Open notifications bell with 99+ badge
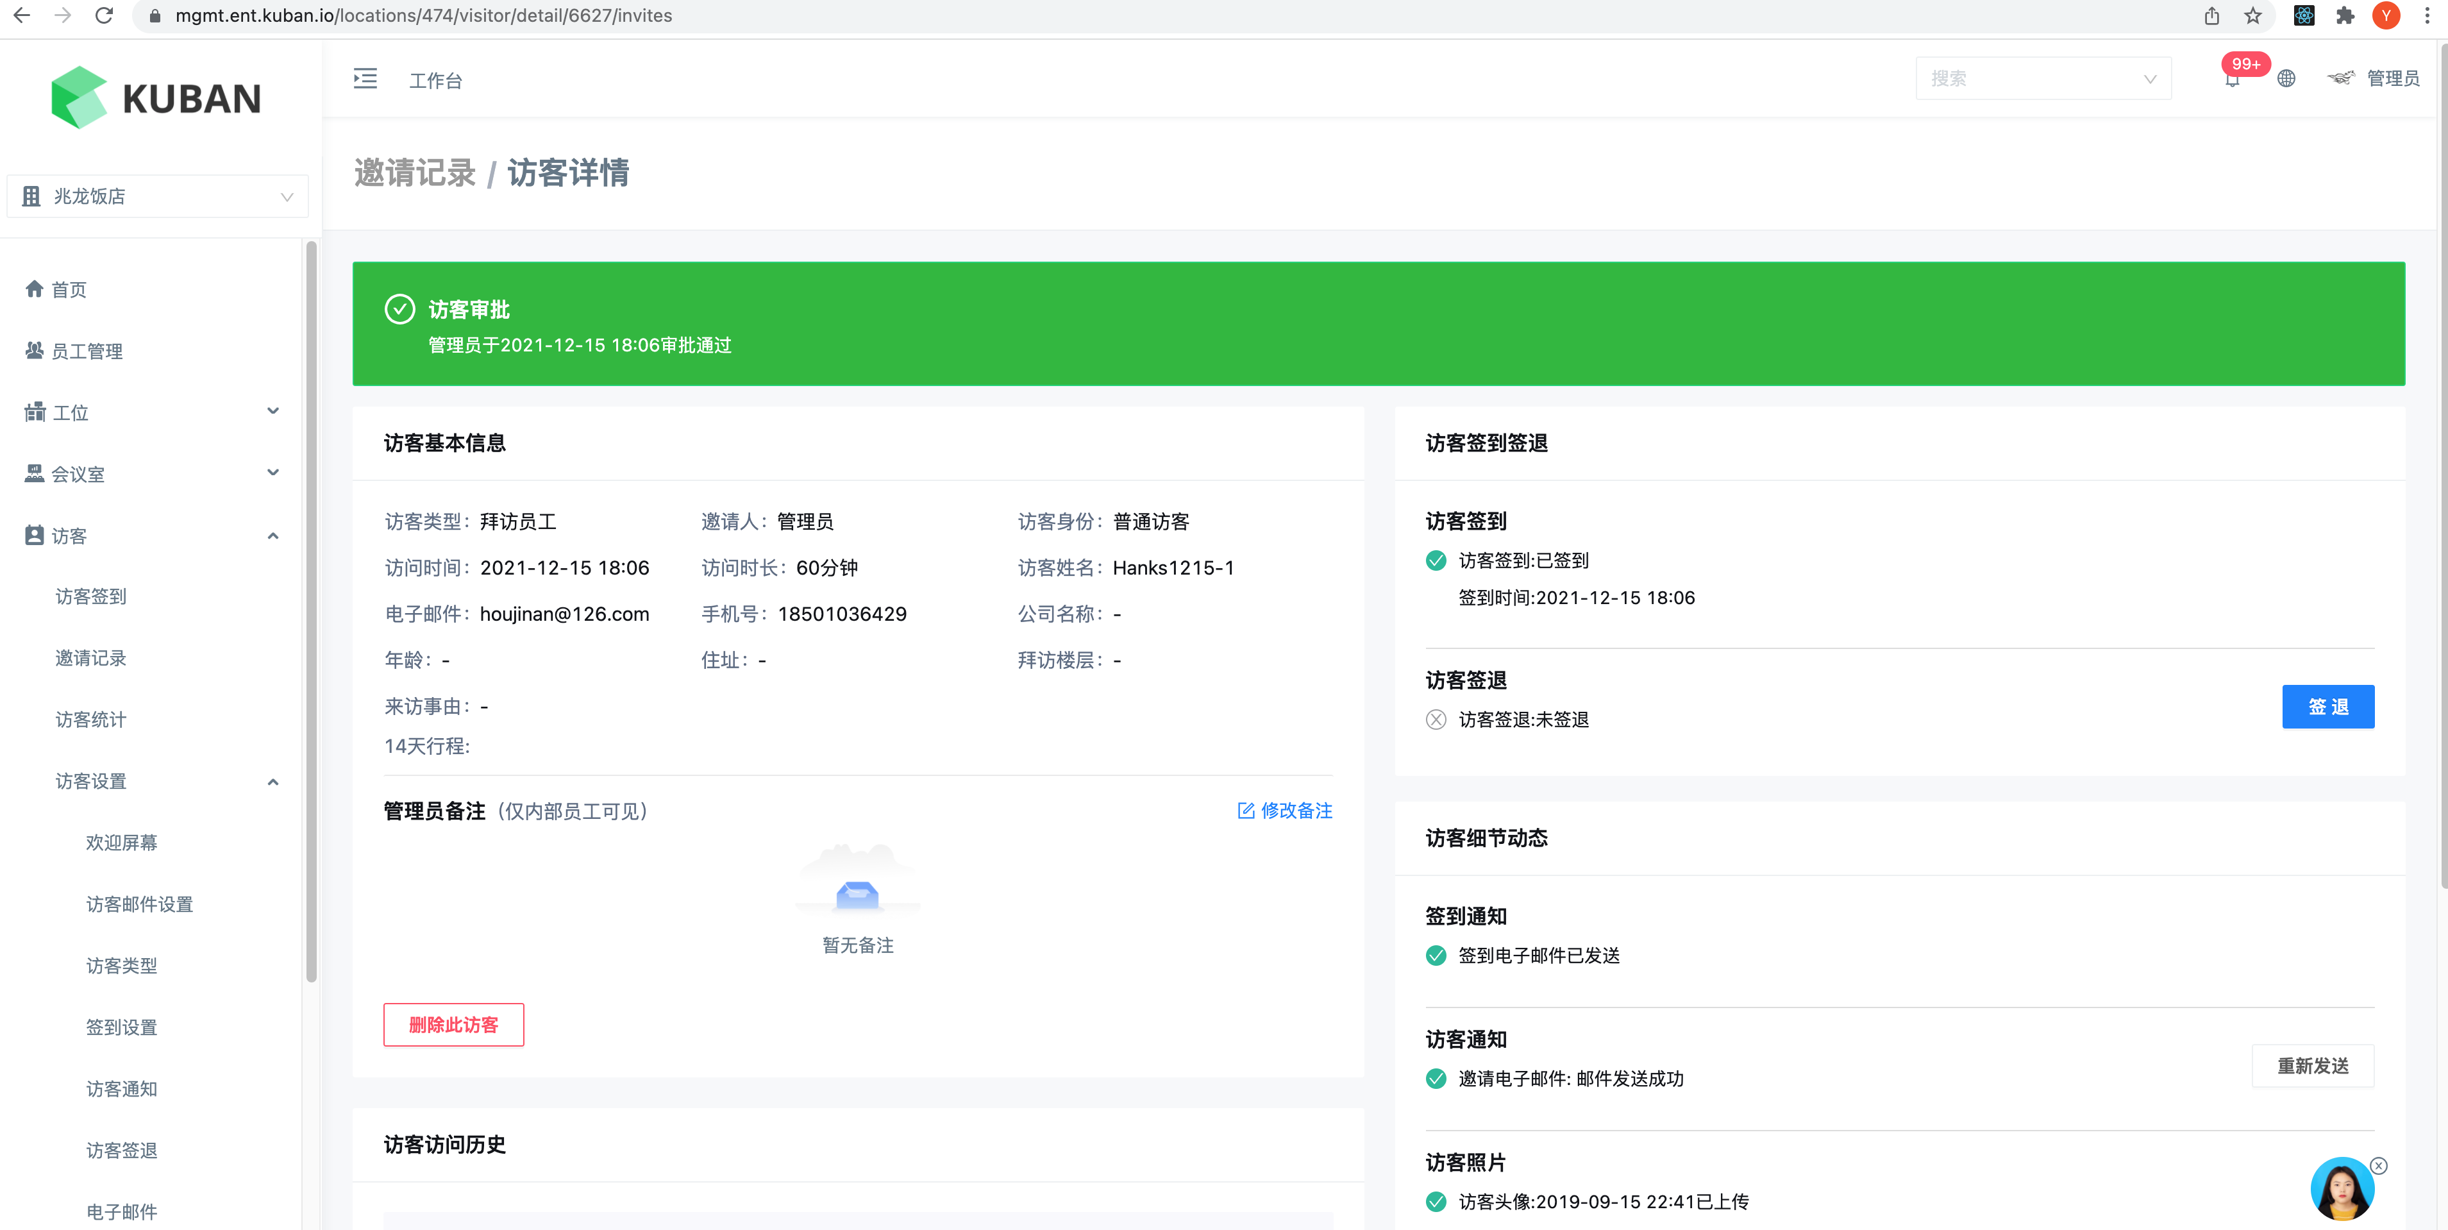 (x=2233, y=78)
